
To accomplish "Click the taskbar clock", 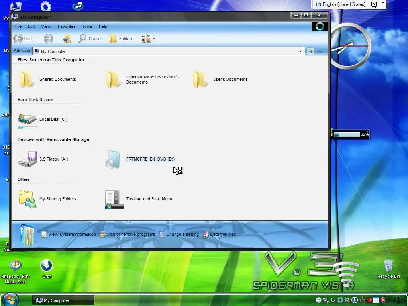I will [x=397, y=300].
